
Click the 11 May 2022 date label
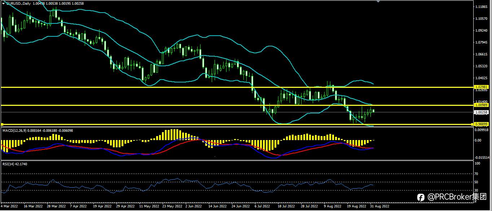click(149, 206)
